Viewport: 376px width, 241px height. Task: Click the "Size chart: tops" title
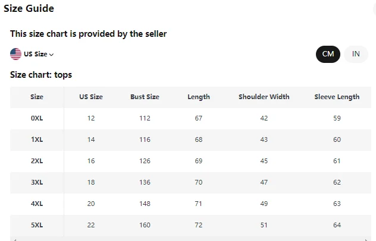pos(41,75)
